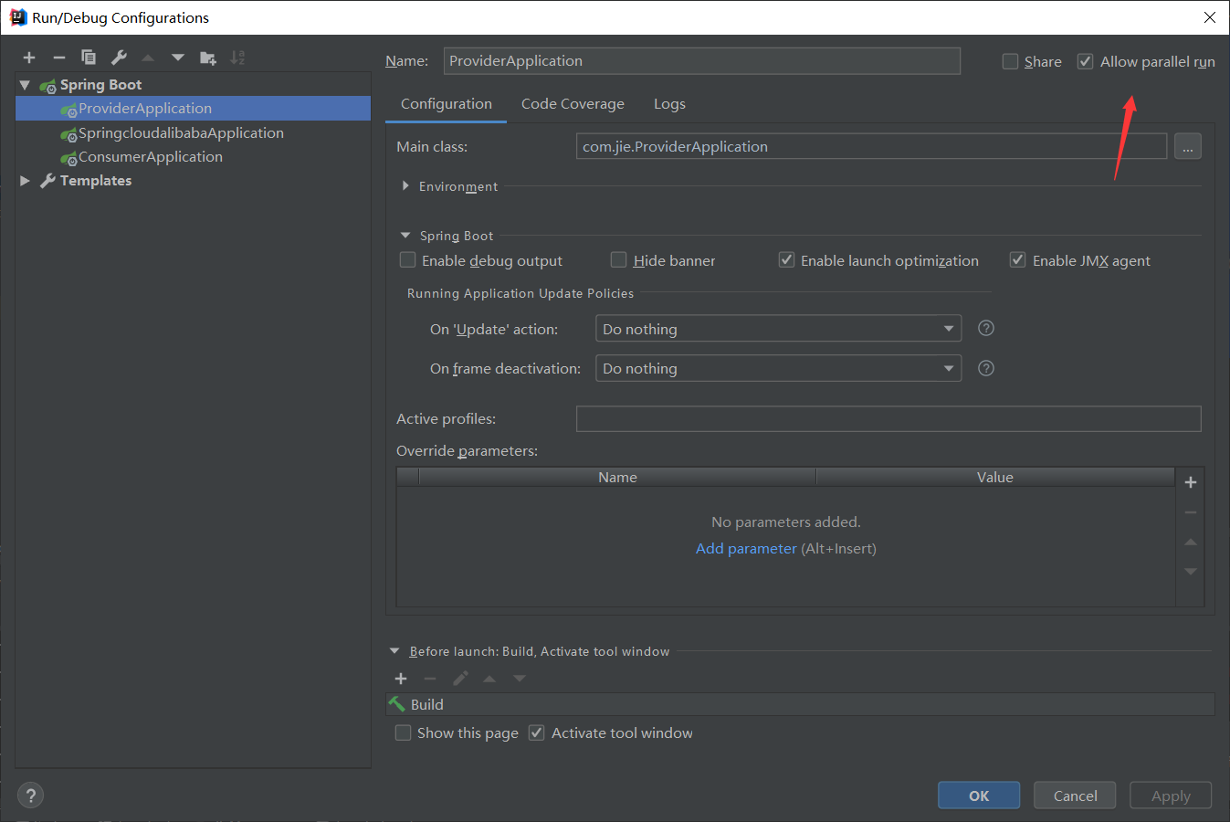1230x822 pixels.
Task: Open On frame deactivation dropdown
Action: tap(778, 368)
